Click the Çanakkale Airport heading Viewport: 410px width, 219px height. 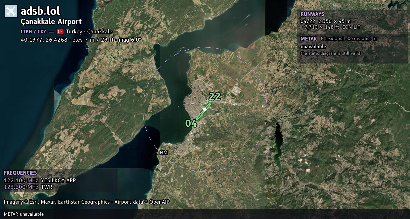51,22
